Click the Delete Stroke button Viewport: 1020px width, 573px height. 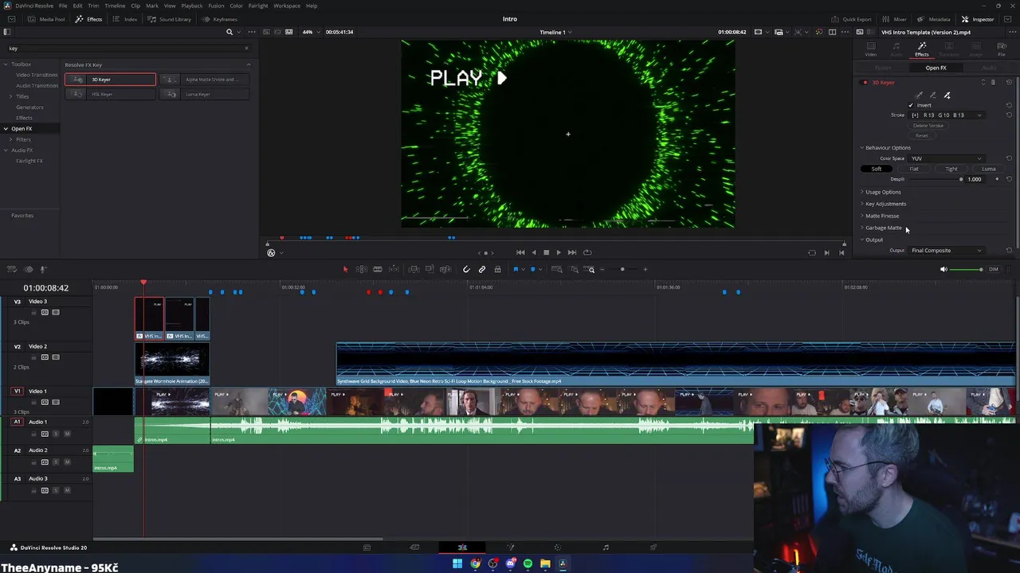pos(928,126)
